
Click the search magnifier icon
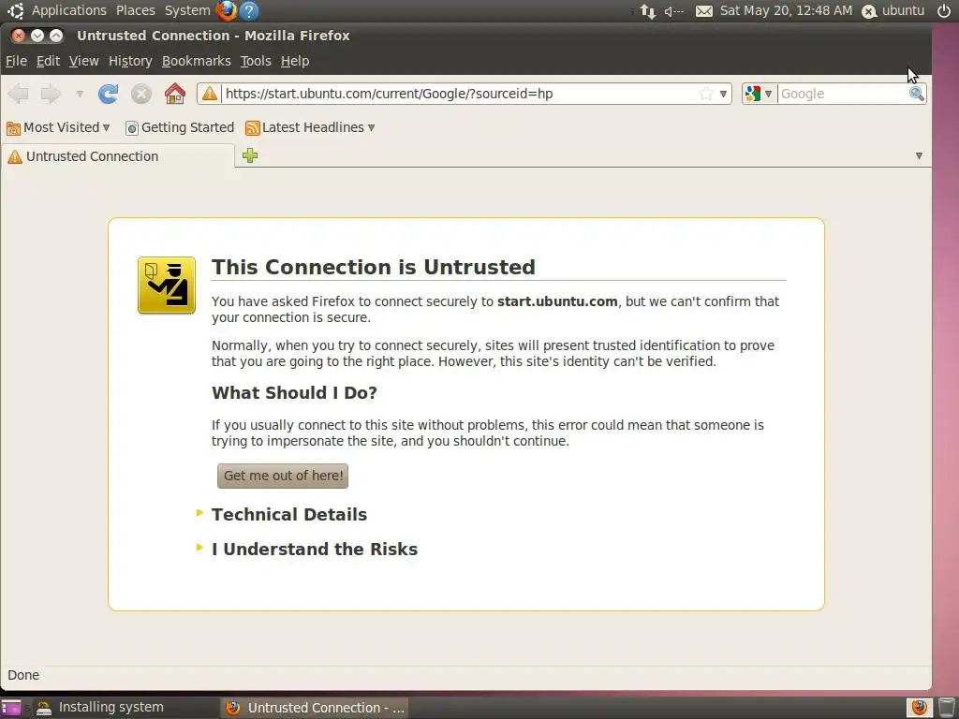point(916,94)
